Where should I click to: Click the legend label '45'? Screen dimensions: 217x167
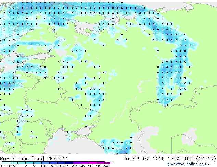(98, 166)
